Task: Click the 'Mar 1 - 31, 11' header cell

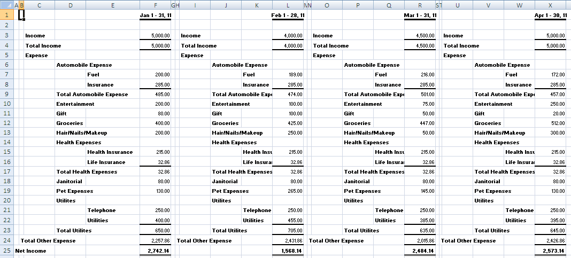Action: [420, 15]
